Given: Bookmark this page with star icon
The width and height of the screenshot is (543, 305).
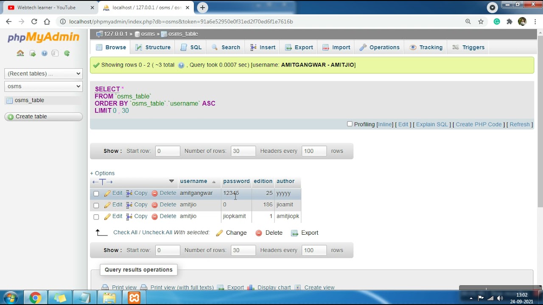Looking at the screenshot, I should coord(481,22).
